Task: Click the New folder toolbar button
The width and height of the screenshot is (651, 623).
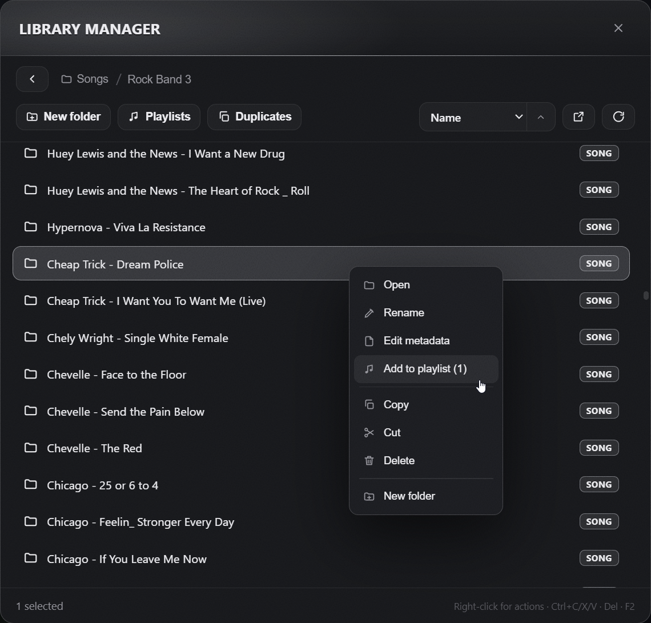Action: tap(63, 116)
